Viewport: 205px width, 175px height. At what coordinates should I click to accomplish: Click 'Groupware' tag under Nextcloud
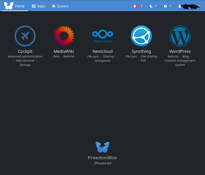point(102,61)
